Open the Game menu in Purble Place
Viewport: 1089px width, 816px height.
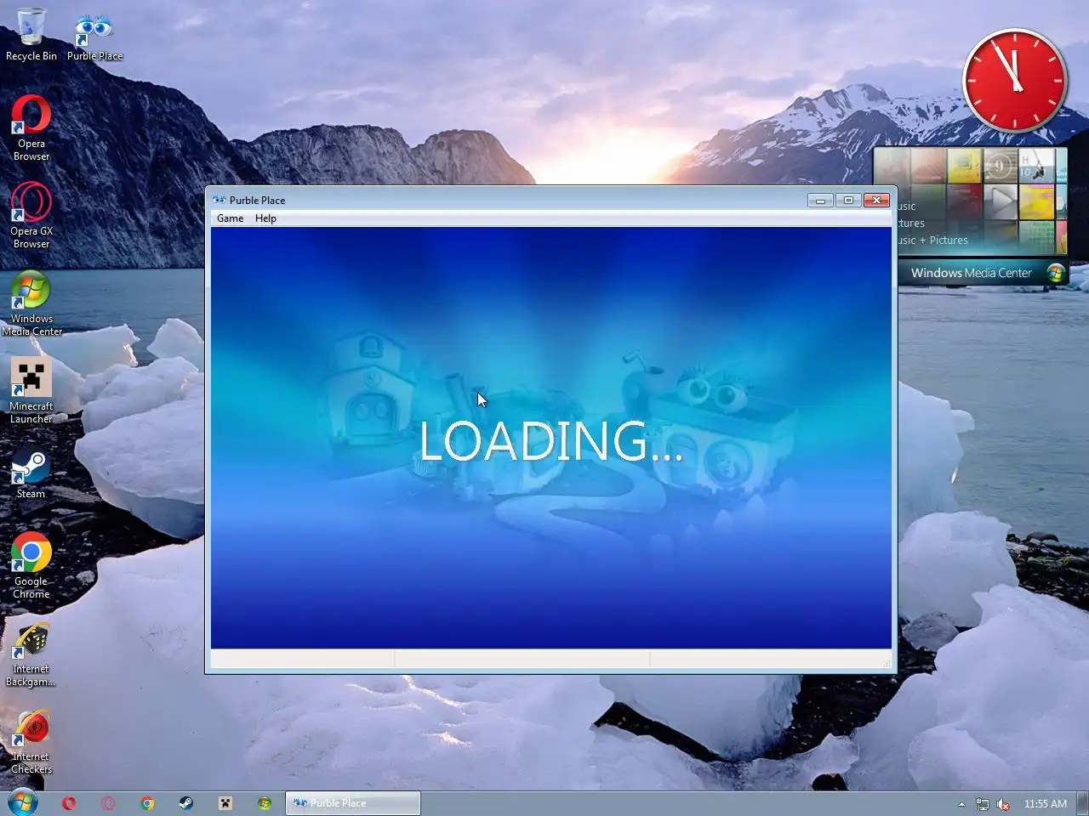(x=230, y=218)
